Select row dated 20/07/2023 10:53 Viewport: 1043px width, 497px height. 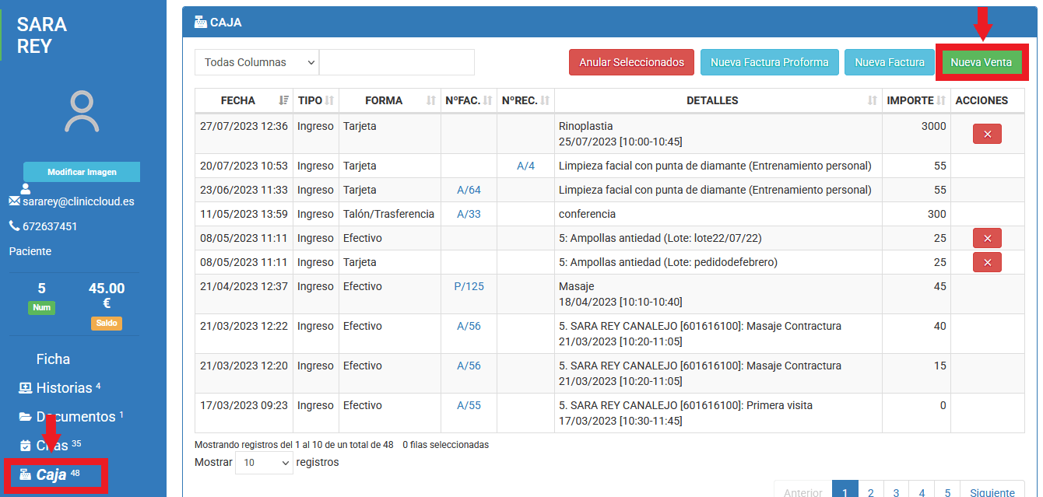609,166
